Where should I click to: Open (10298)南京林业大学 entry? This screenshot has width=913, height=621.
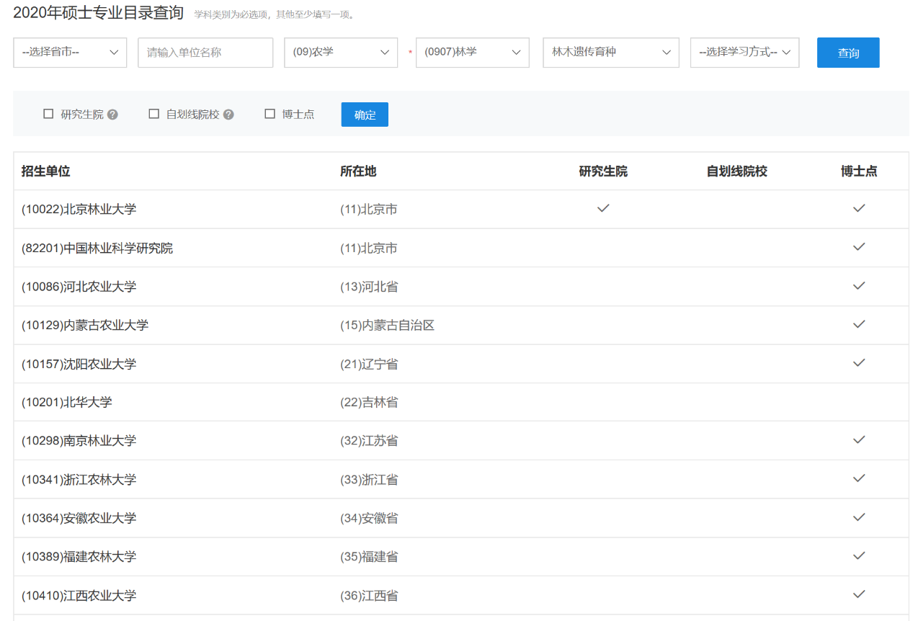(x=79, y=441)
